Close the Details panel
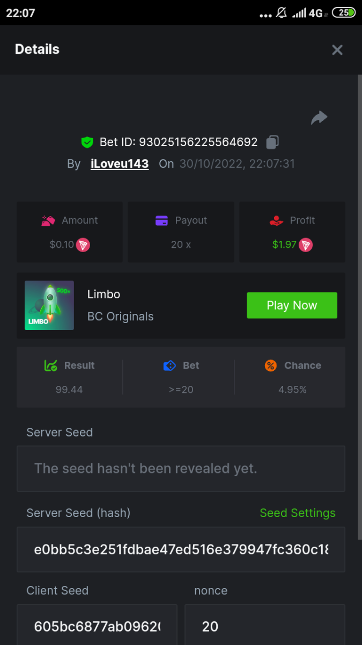362x645 pixels. (337, 50)
